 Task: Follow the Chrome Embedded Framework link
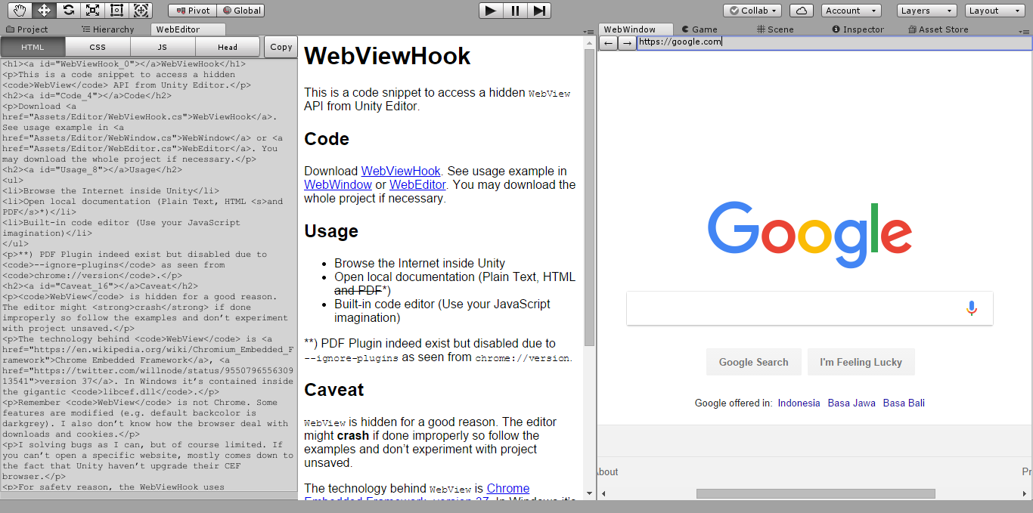click(x=508, y=489)
